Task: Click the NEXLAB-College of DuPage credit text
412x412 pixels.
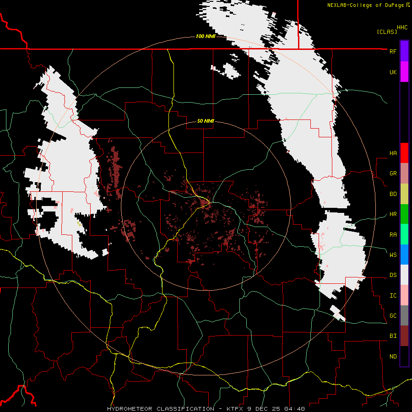Action: (368, 5)
